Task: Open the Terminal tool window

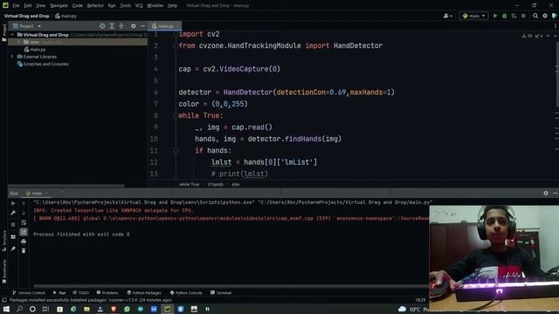Action: (x=221, y=293)
